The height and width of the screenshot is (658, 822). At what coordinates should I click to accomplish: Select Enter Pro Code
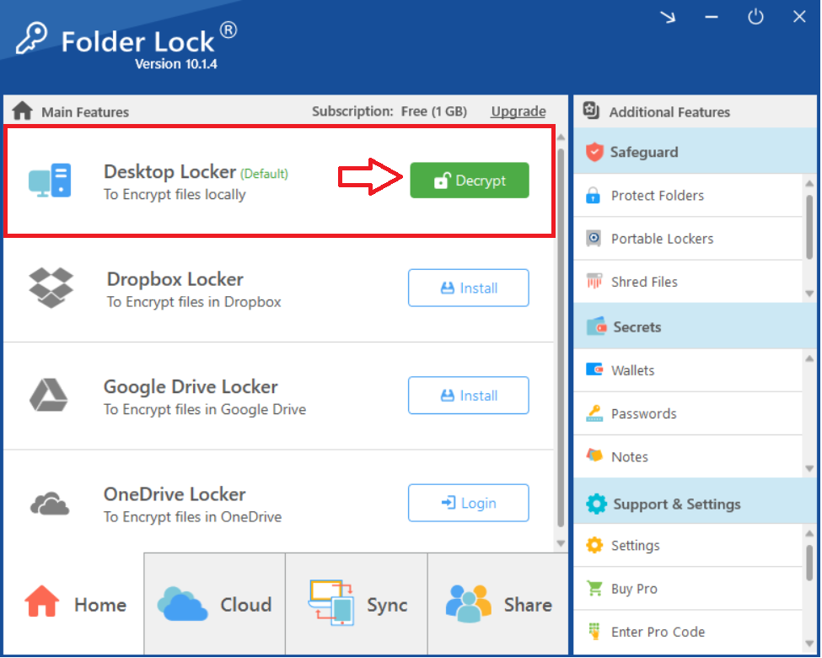pyautogui.click(x=688, y=631)
